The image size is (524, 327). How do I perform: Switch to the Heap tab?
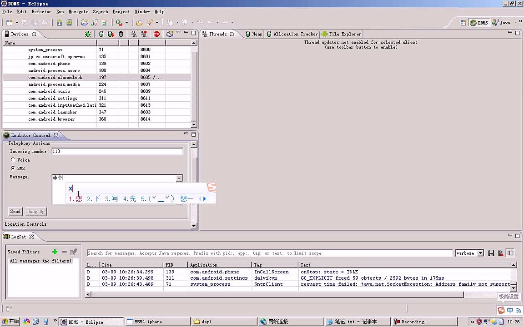coord(254,34)
